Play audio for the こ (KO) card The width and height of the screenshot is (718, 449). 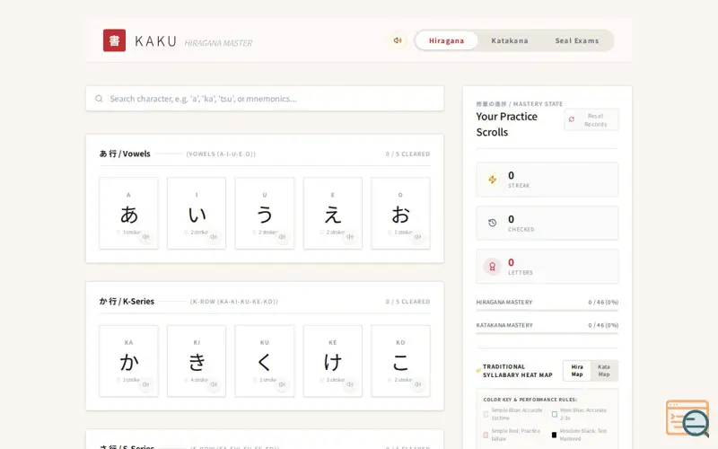tap(417, 384)
